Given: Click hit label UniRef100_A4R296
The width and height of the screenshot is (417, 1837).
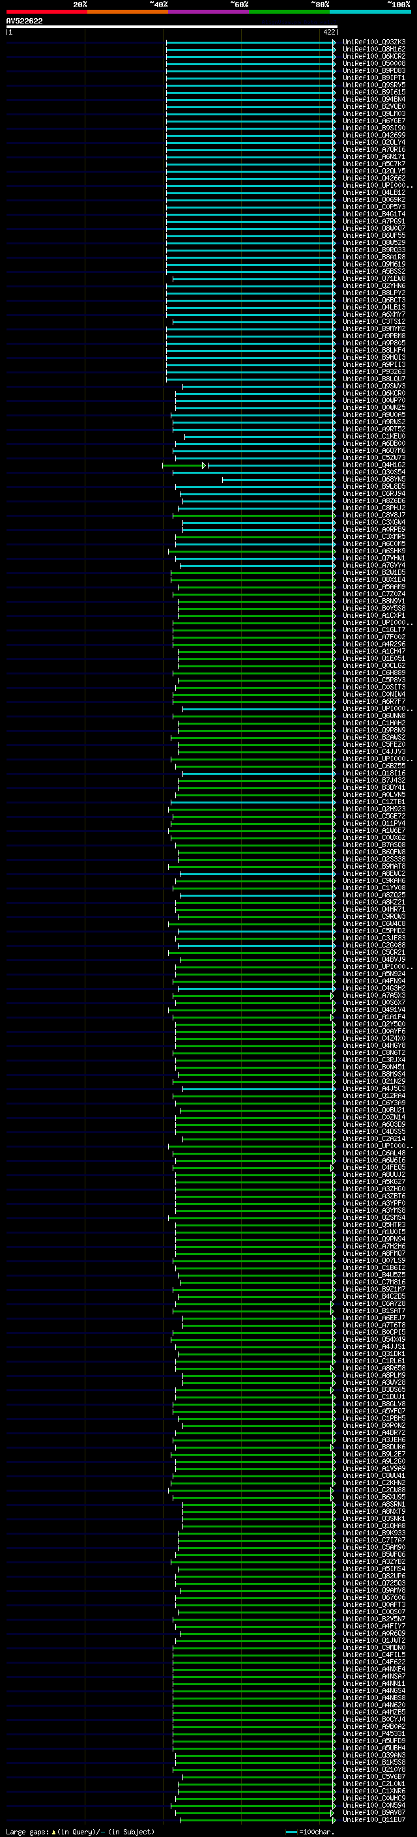Looking at the screenshot, I should coord(374,644).
